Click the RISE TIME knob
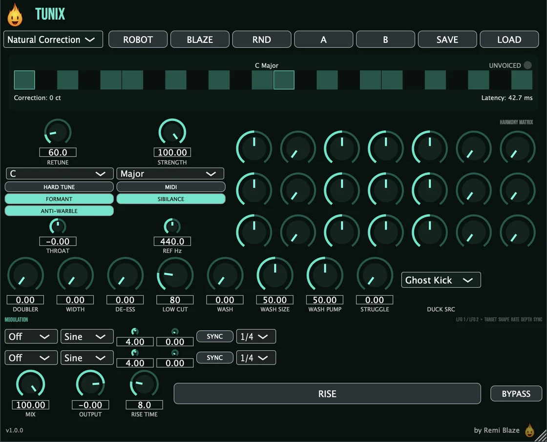The width and height of the screenshot is (547, 442). pos(144,384)
